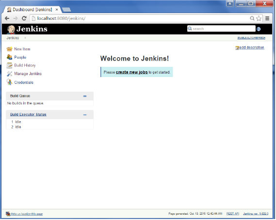This screenshot has width=276, height=220.
Task: Reload the page with refresh icon
Action: 24,18
